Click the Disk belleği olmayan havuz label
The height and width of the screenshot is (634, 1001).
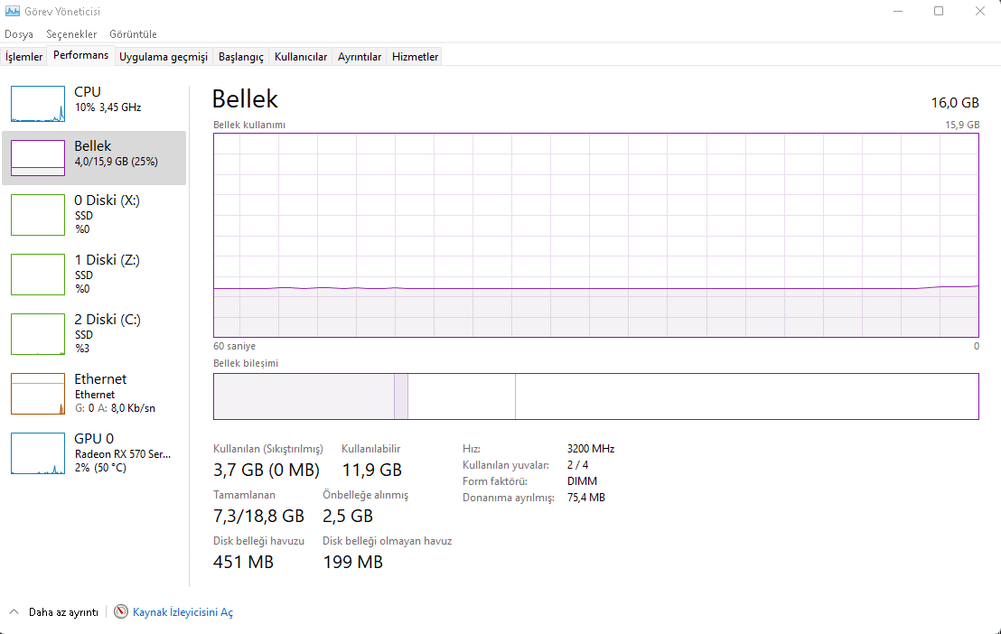387,541
